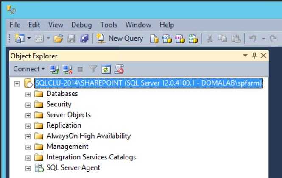This screenshot has width=282, height=178.
Task: Open the Edit menu
Action: click(34, 25)
